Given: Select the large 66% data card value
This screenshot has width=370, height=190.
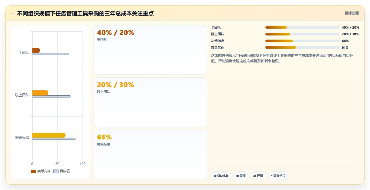Looking at the screenshot, I should point(104,137).
